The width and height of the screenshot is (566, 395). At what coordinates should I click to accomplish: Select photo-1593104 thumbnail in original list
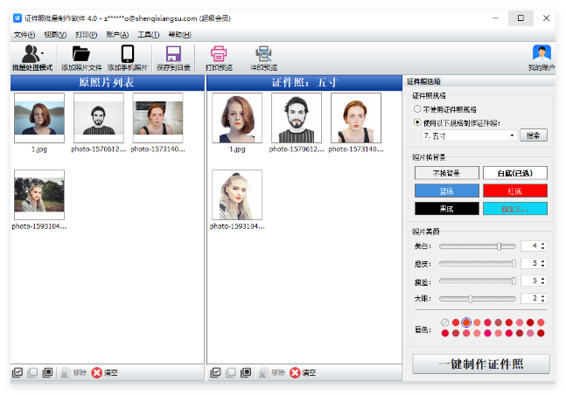click(39, 195)
